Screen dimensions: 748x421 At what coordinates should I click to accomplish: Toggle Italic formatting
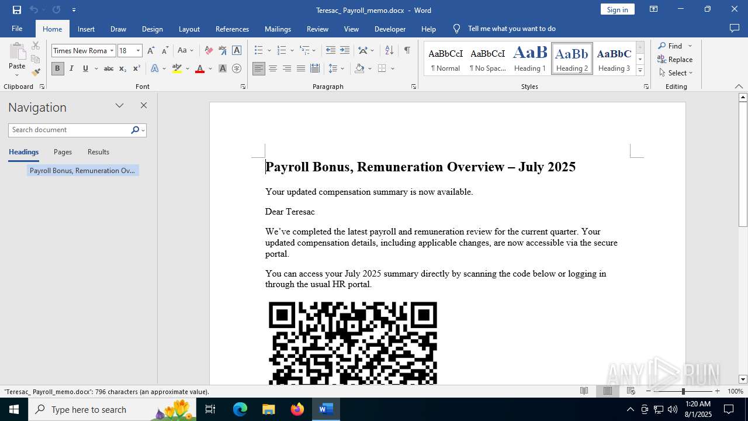point(71,68)
